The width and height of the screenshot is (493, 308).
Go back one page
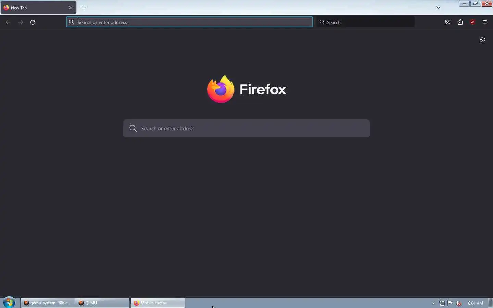tap(8, 22)
